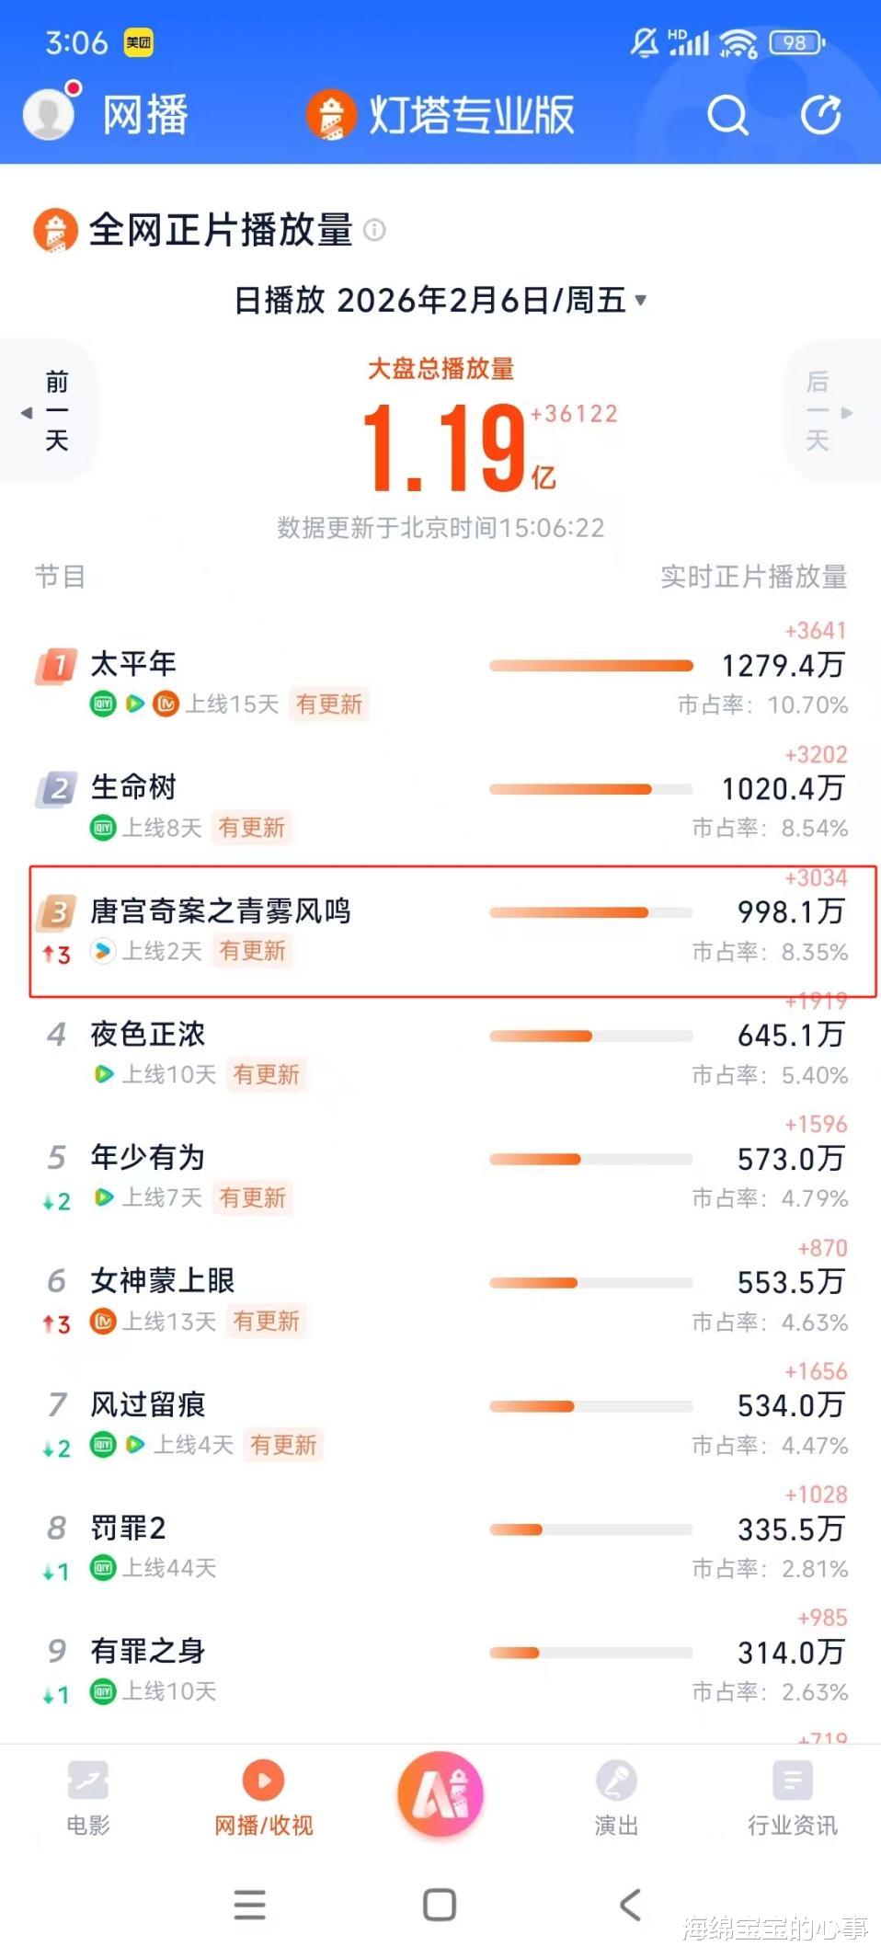Image resolution: width=881 pixels, height=1958 pixels.
Task: Expand the date dropdown 2026年2月6日
Action: click(441, 300)
